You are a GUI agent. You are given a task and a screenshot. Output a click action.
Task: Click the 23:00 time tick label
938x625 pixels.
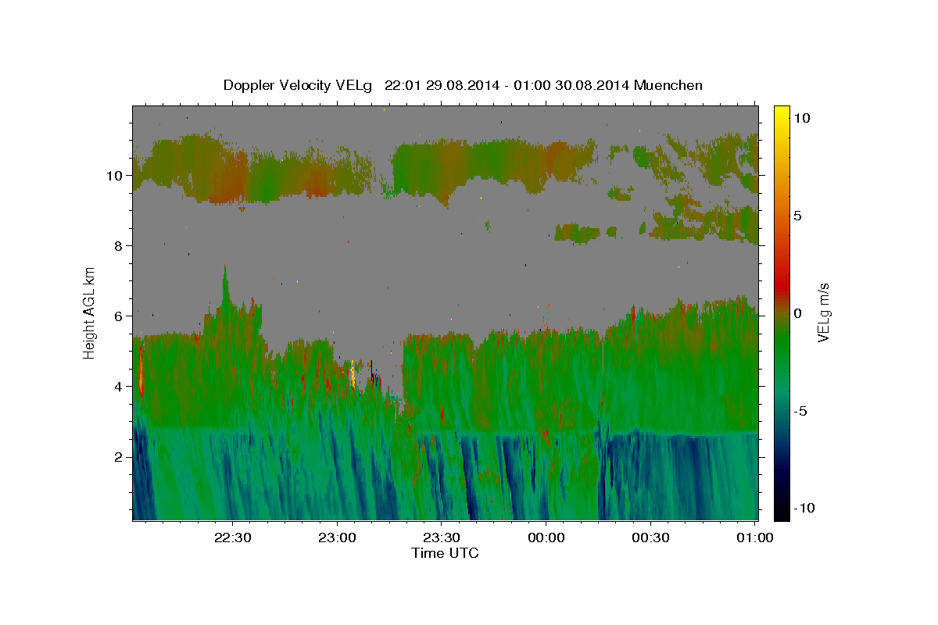pyautogui.click(x=337, y=537)
